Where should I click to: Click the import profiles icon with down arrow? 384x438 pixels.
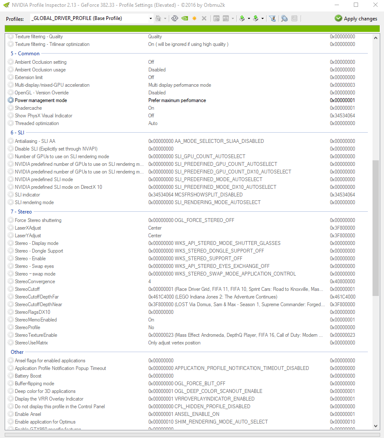tap(256, 18)
